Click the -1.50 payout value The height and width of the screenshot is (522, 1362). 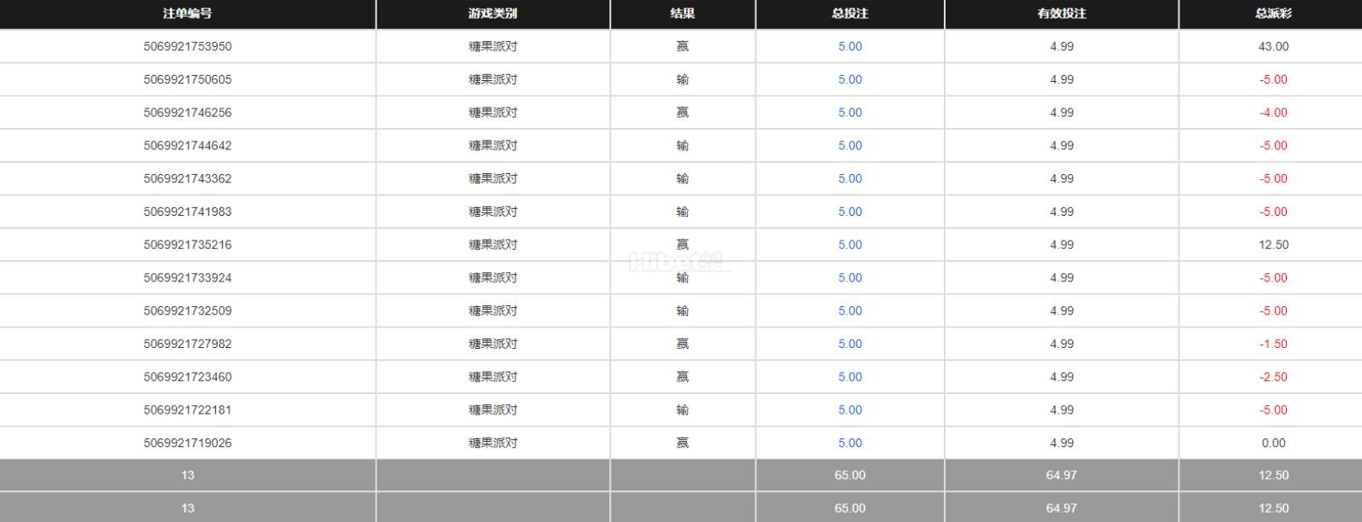(x=1272, y=344)
